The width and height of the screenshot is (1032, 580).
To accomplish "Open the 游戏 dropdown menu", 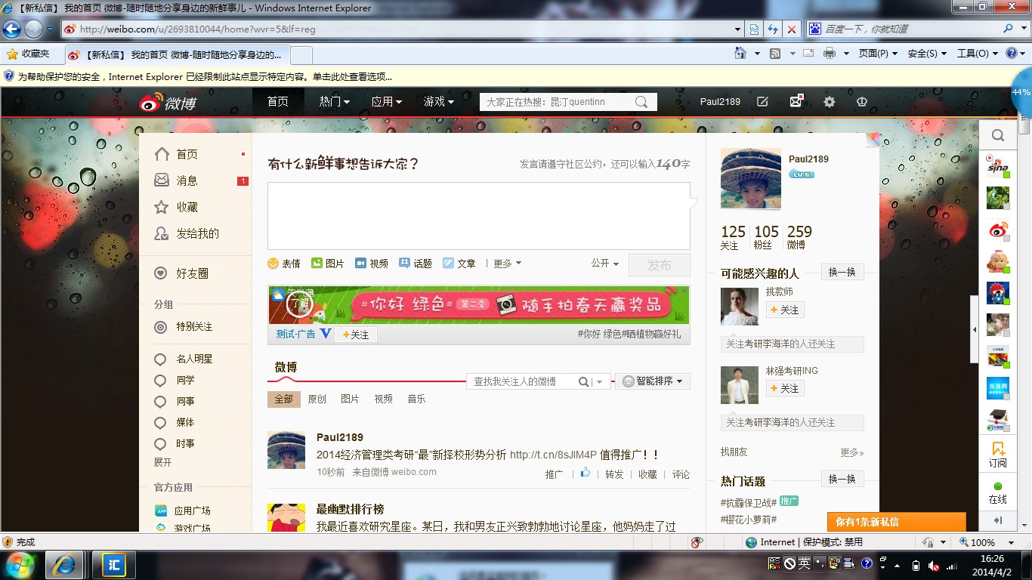I will point(439,102).
